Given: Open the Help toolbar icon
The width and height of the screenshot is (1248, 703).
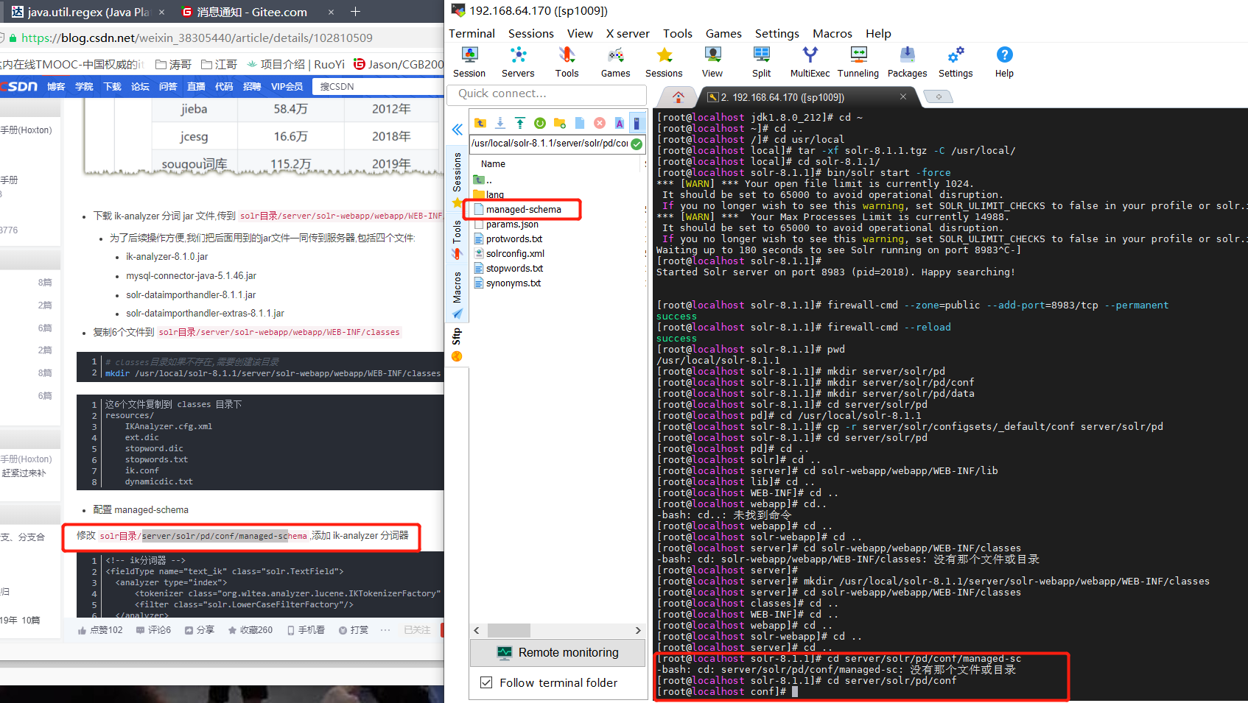Looking at the screenshot, I should click(1004, 62).
